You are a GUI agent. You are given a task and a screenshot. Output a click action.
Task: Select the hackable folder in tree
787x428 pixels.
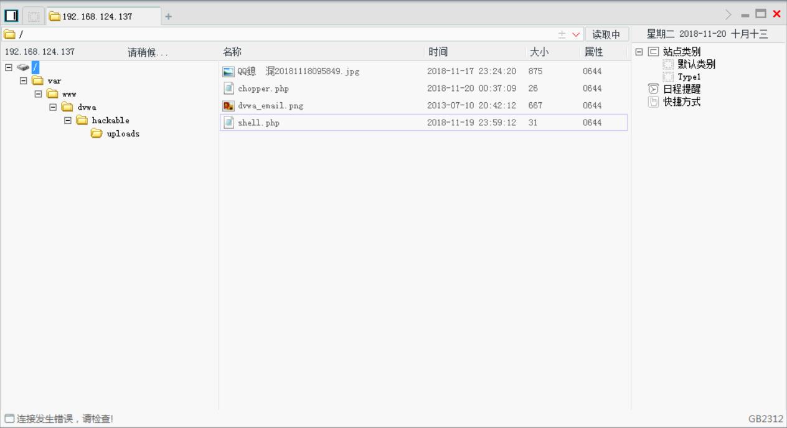tap(111, 120)
